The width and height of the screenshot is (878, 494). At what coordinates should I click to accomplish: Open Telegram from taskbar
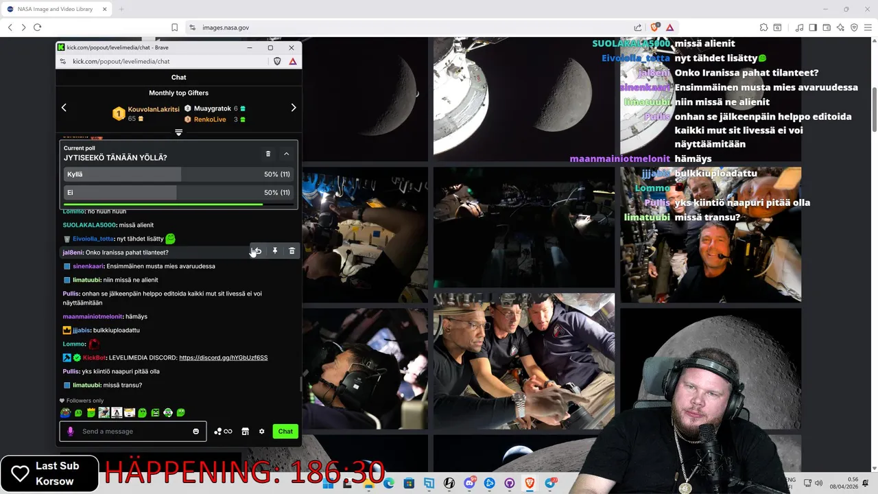click(x=550, y=483)
